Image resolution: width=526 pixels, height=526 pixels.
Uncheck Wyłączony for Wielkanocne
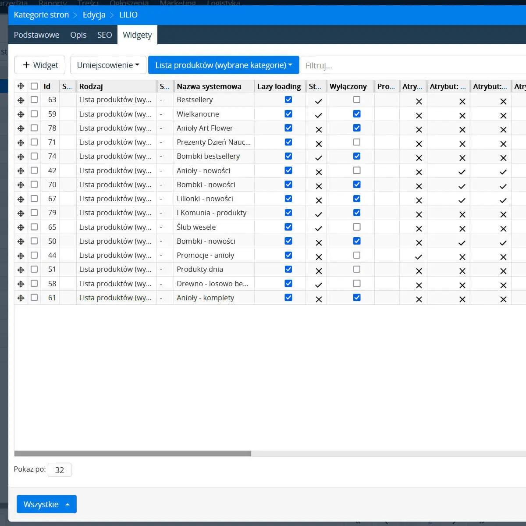pos(357,114)
